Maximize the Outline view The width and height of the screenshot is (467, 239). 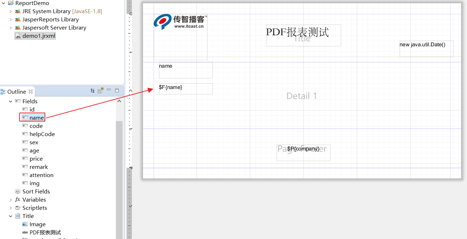pyautogui.click(x=117, y=90)
